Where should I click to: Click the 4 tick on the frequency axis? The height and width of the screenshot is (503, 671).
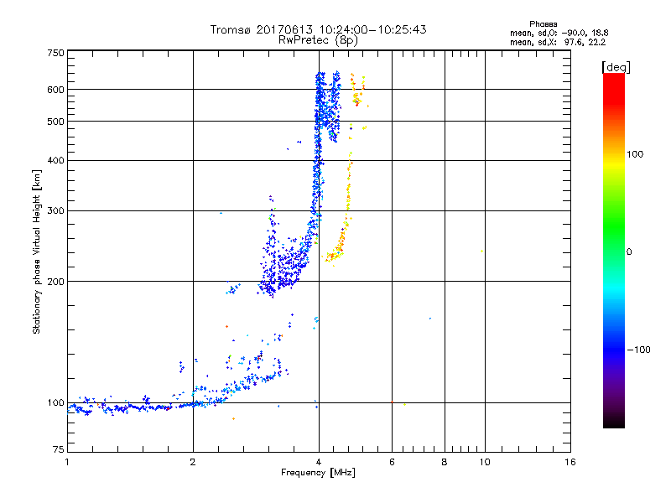click(x=319, y=462)
